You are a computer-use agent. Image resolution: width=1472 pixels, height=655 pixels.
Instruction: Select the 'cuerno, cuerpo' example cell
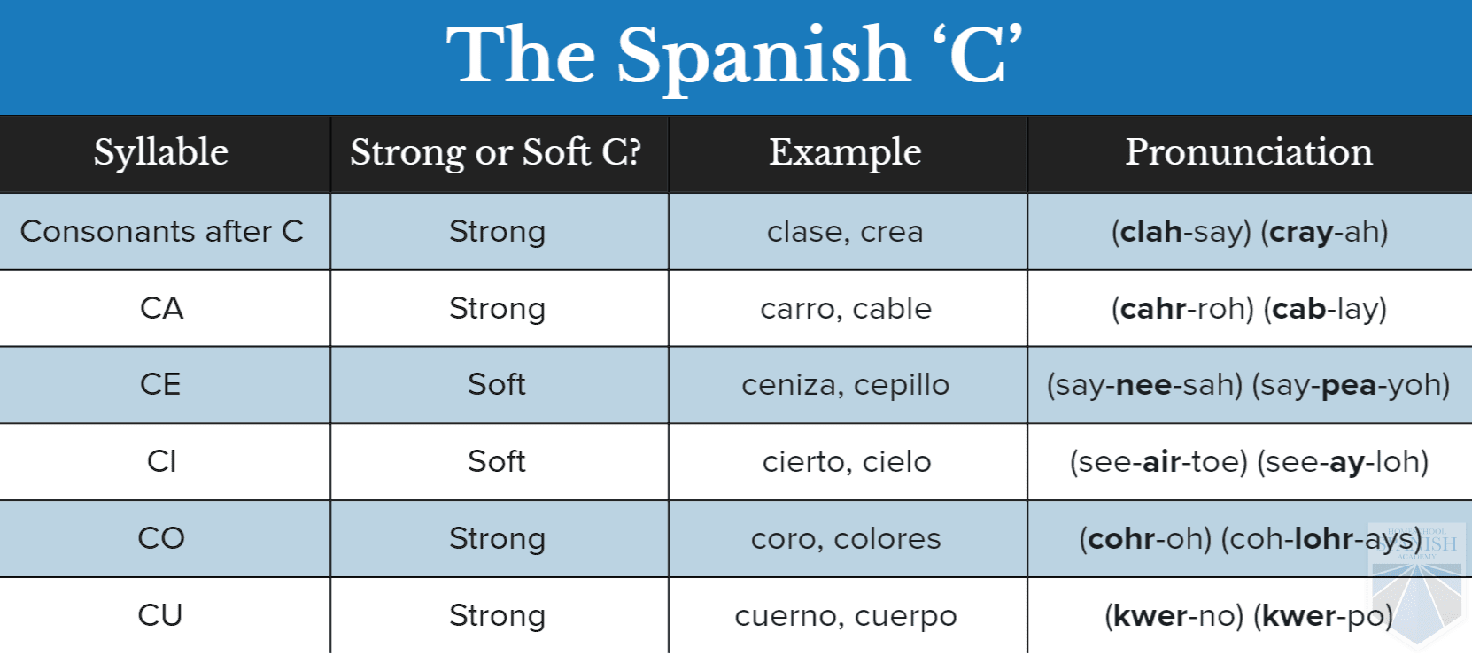click(x=846, y=615)
